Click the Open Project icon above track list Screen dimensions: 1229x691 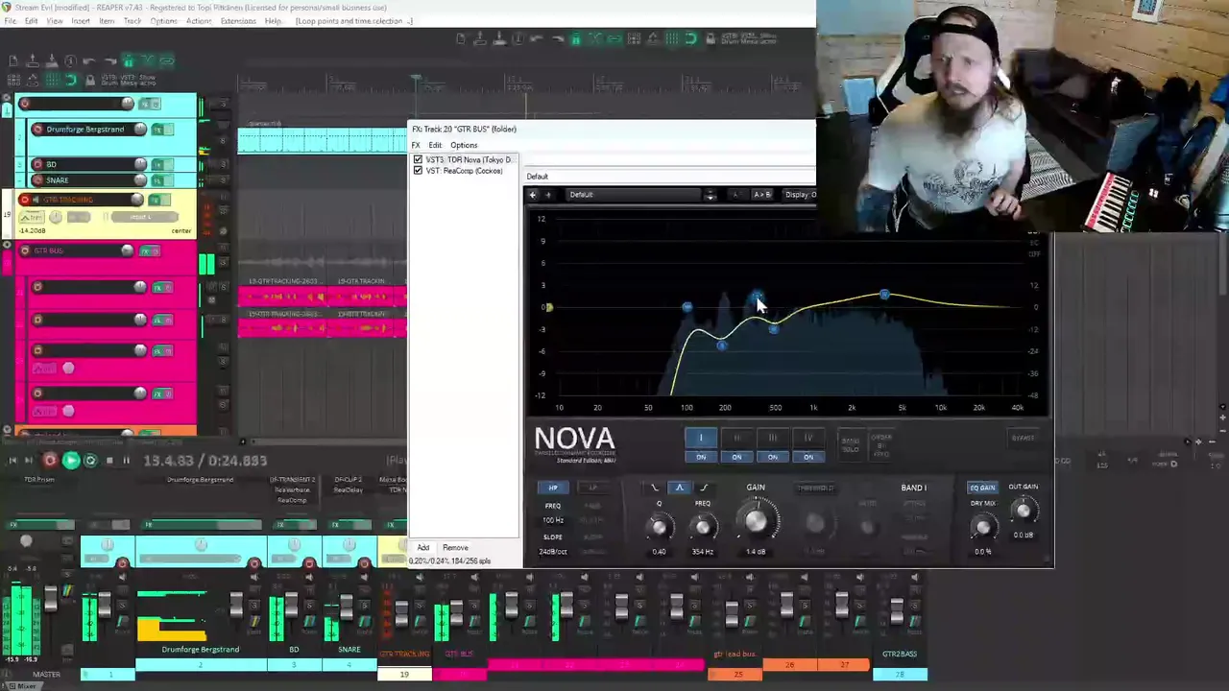[x=33, y=61]
